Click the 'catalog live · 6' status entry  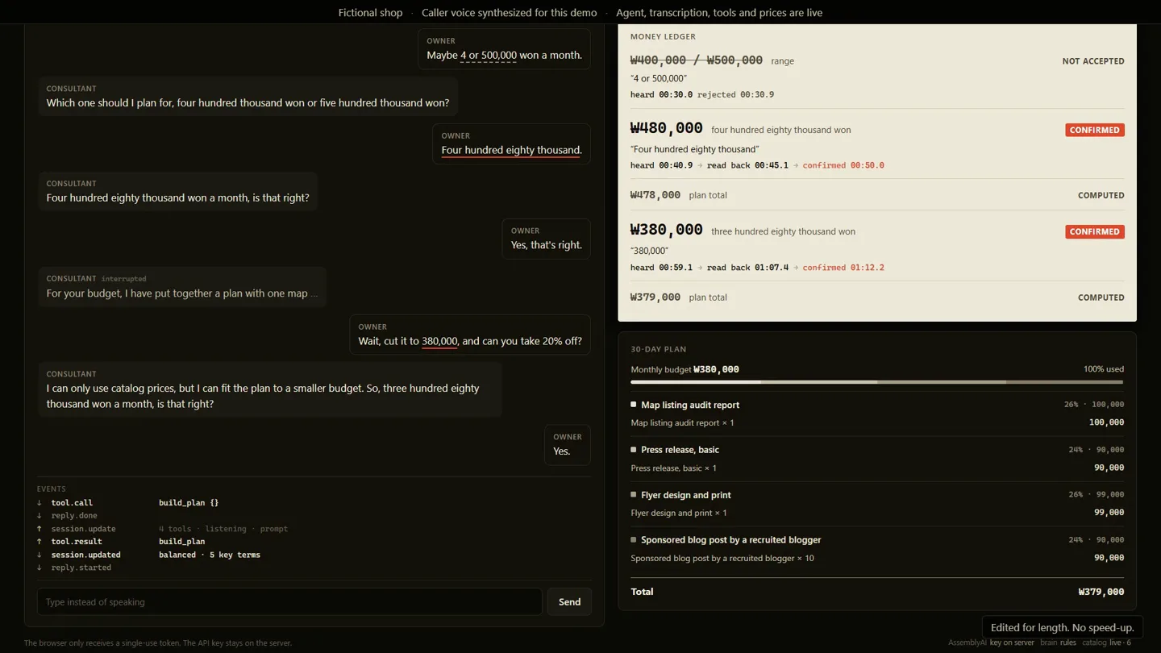pos(1107,643)
